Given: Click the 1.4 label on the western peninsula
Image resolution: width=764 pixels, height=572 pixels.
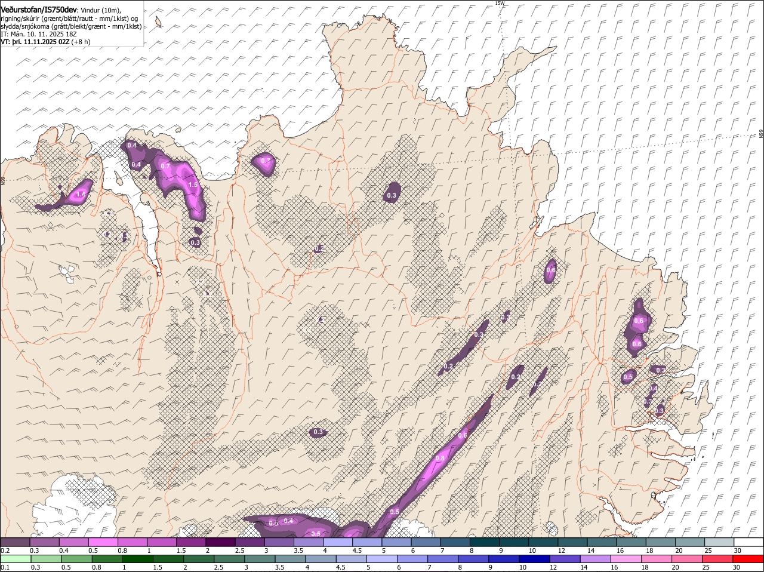Looking at the screenshot, I should [81, 194].
